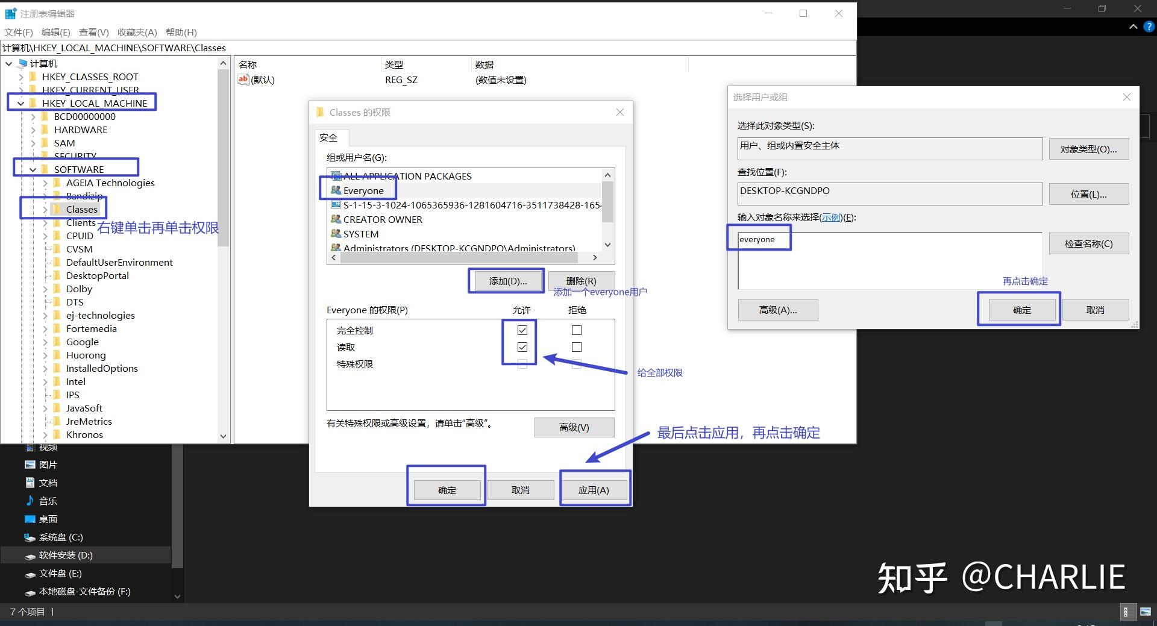This screenshot has width=1157, height=626.
Task: Click 确定 in 选择用户或组 dialog
Action: (1022, 310)
